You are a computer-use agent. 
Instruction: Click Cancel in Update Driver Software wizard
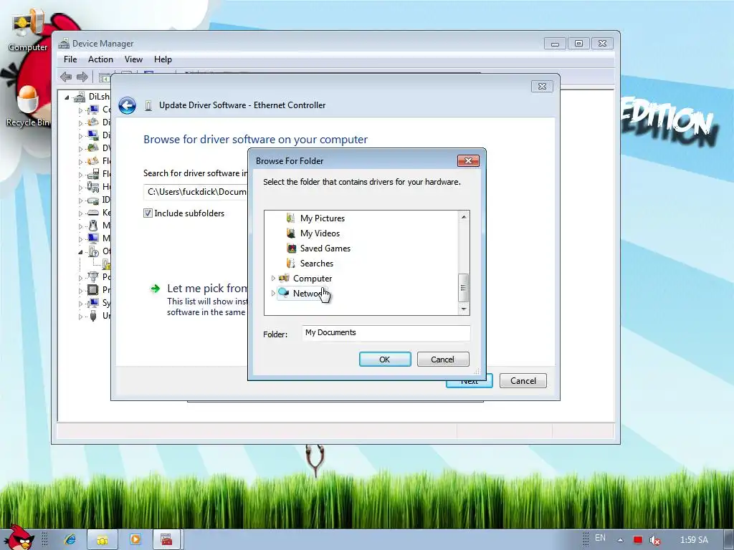[523, 381]
